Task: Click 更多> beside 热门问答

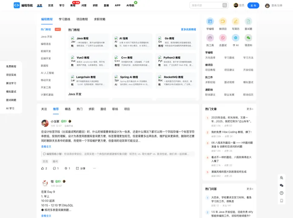Action: coord(250,189)
